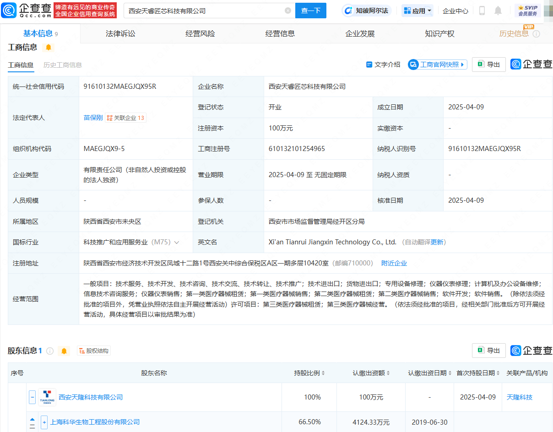Viewport: 553px width, 432px height.
Task: Click the 更新 link after English name
Action: 437,242
